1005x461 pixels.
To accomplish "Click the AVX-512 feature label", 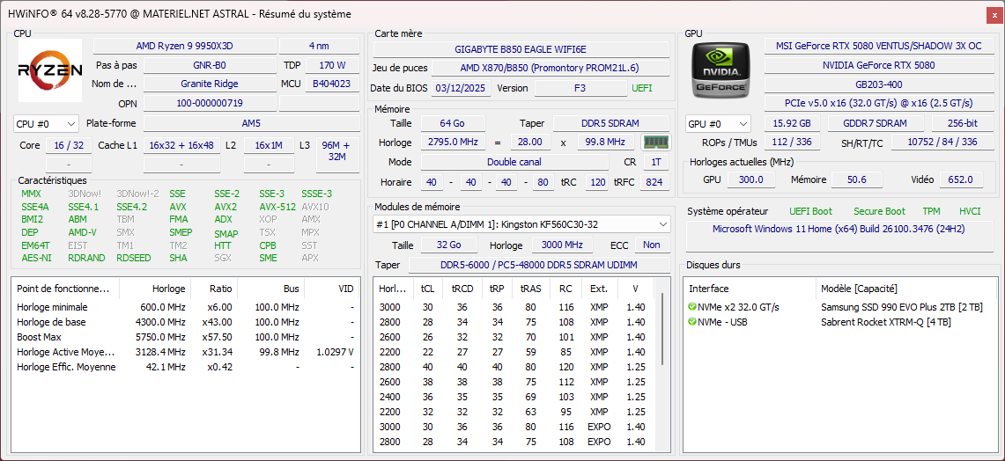I will point(278,207).
